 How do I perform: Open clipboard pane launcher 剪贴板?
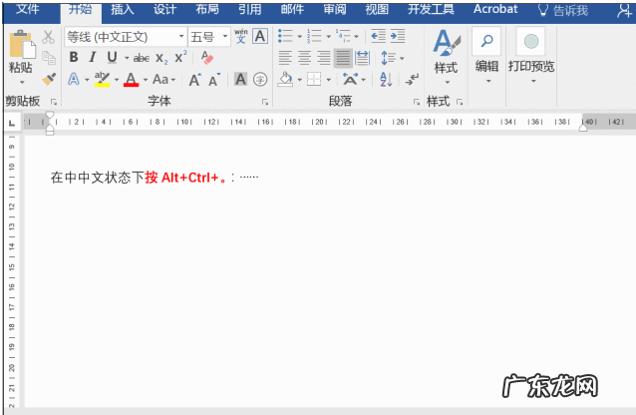click(x=54, y=102)
